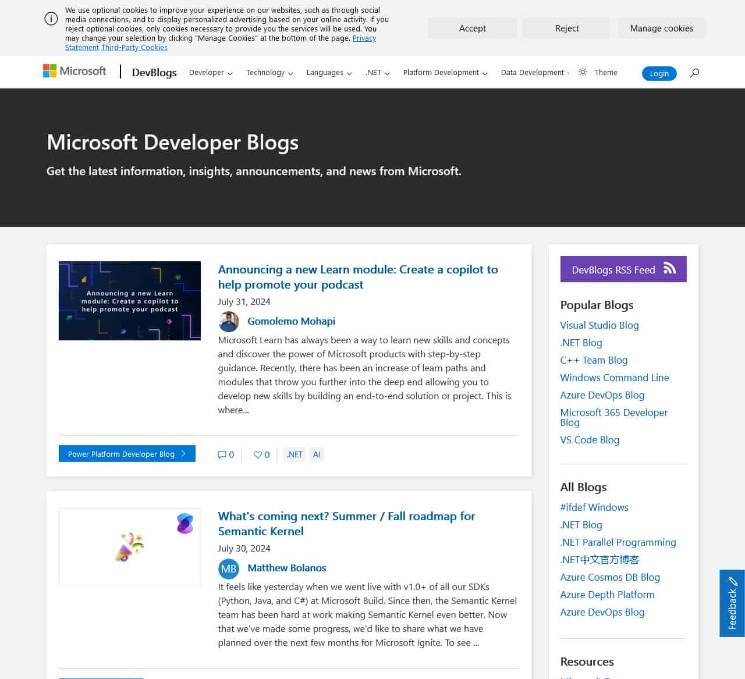Like the Learn module post heart icon
The image size is (745, 679).
tap(258, 454)
